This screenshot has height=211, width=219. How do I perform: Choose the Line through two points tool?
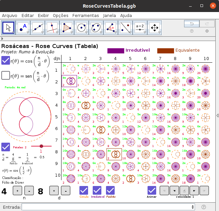click(38, 27)
